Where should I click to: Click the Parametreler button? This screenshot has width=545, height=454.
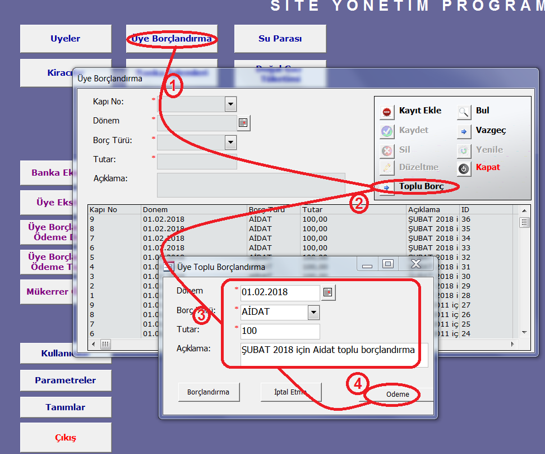66,380
